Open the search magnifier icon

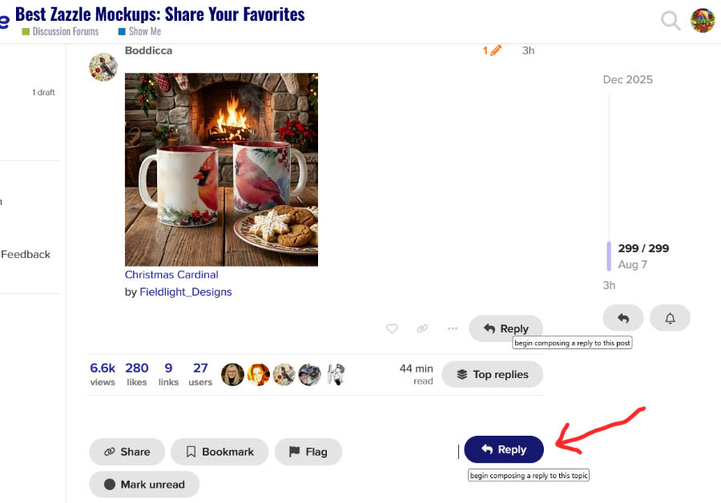[x=671, y=21]
